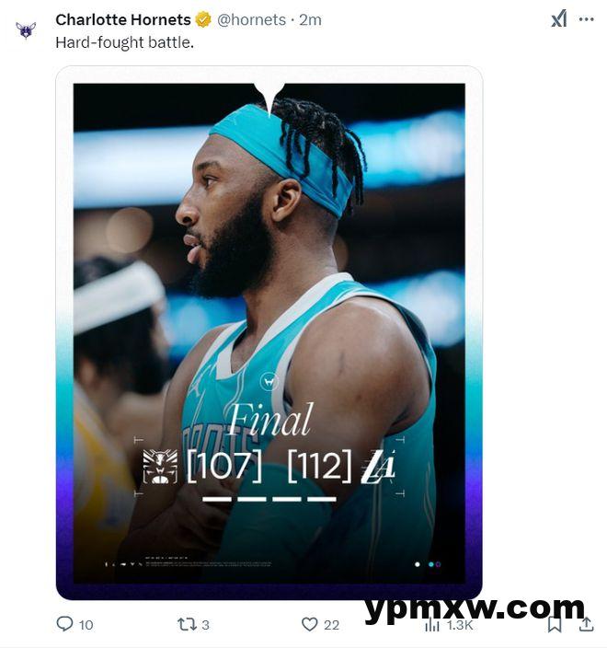Bookmark this Hornets post
Image resolution: width=607 pixels, height=648 pixels.
click(555, 624)
